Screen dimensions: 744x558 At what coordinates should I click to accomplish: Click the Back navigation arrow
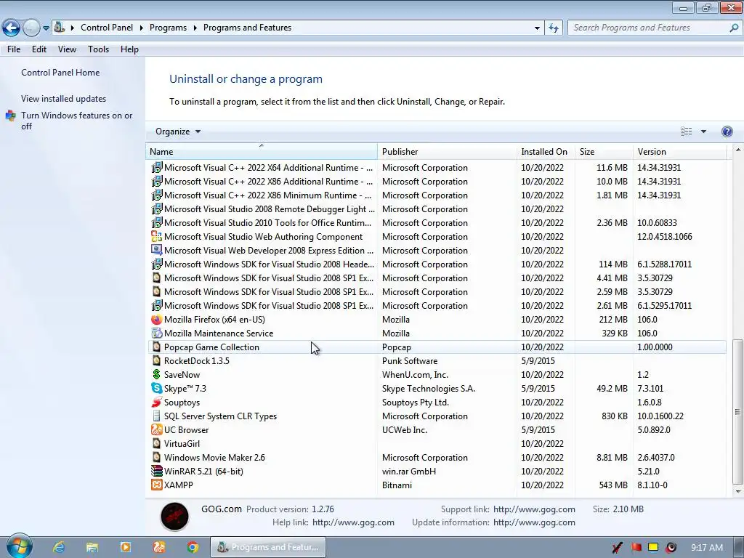[x=12, y=28]
